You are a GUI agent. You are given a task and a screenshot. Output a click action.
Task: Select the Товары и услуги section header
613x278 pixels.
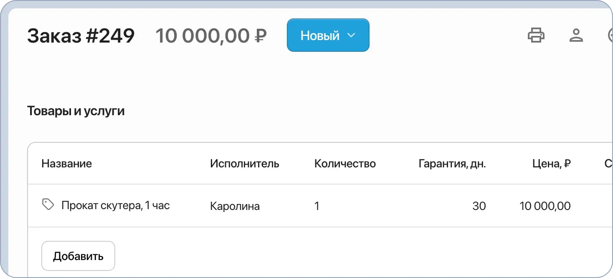pos(76,111)
